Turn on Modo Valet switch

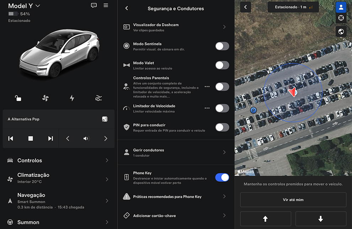pos(222,65)
